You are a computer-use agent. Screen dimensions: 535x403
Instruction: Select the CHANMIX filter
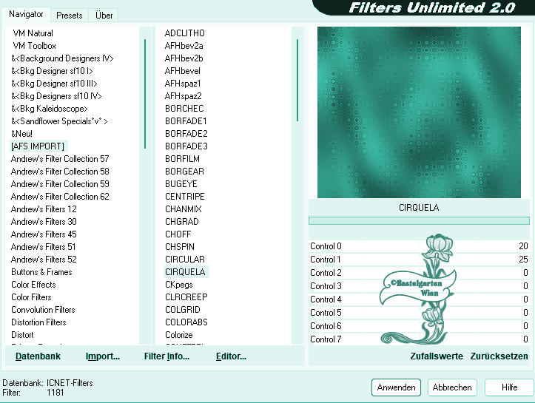pos(184,209)
